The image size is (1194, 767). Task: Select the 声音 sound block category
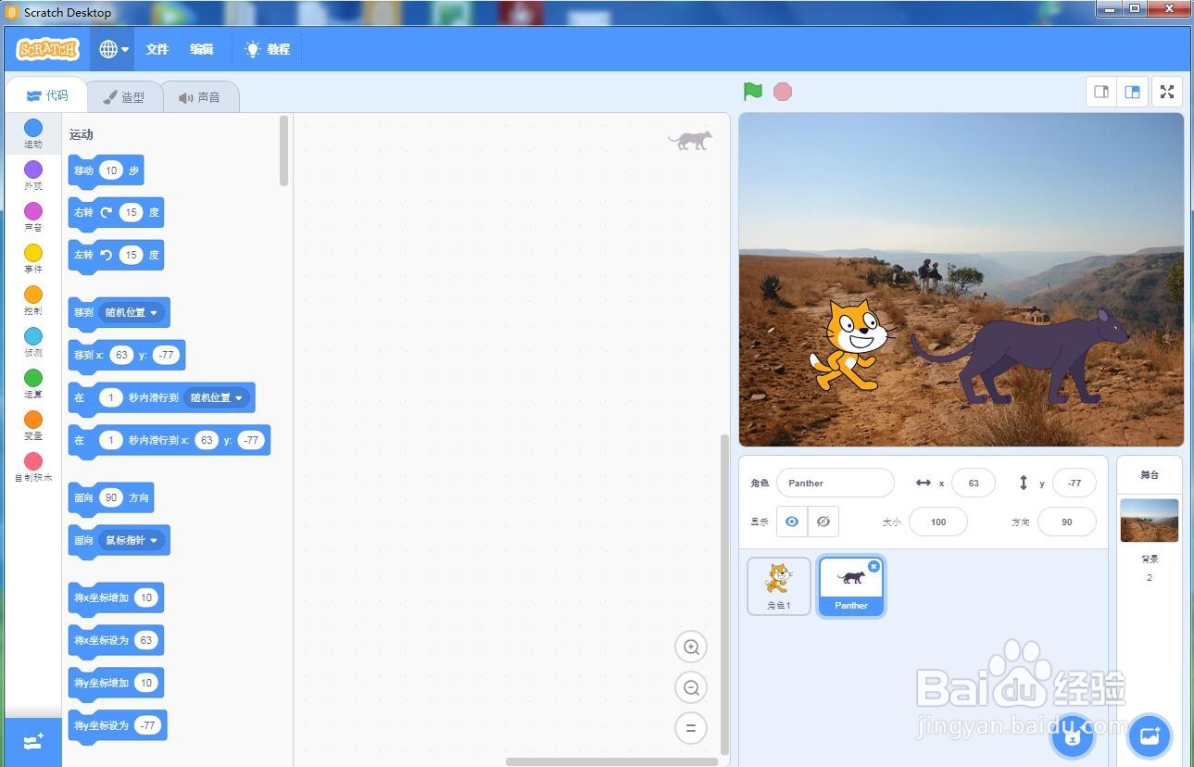point(33,216)
